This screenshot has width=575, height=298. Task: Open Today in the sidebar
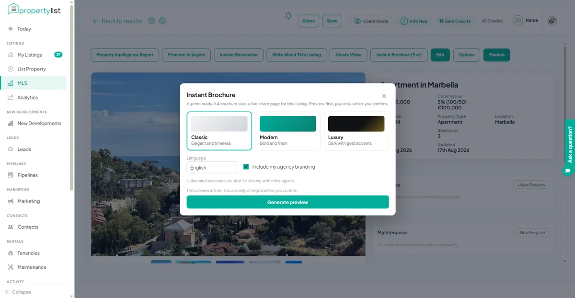pos(24,29)
